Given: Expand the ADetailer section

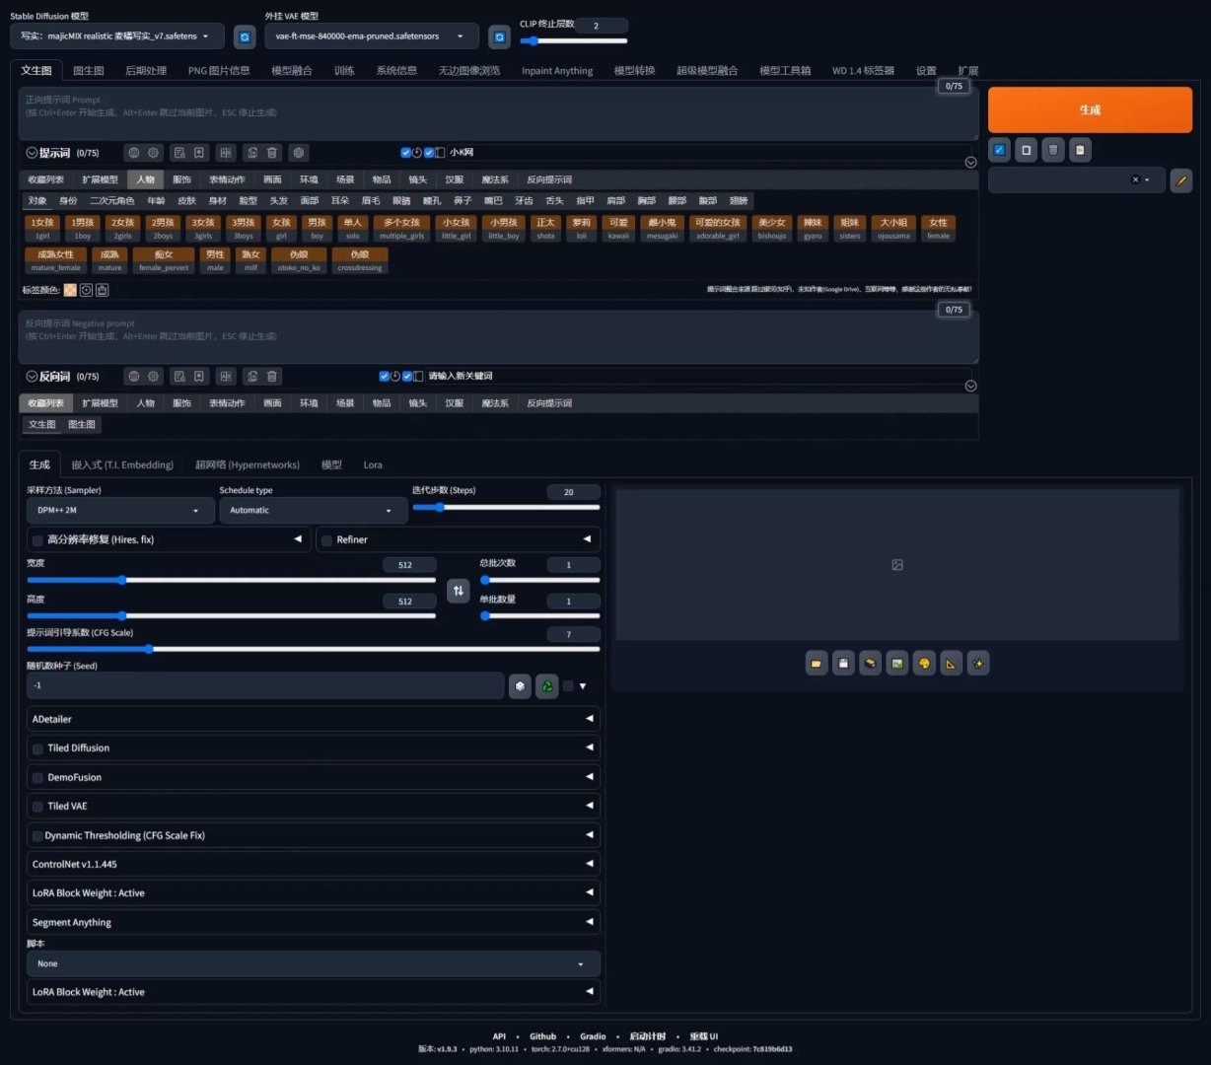Looking at the screenshot, I should coord(314,719).
